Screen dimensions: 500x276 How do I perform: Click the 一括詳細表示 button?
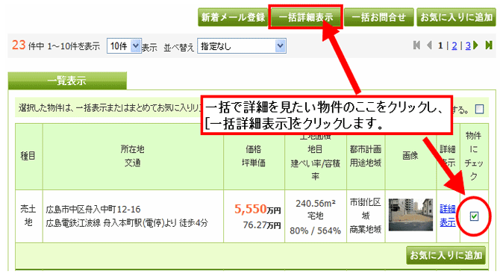306,17
